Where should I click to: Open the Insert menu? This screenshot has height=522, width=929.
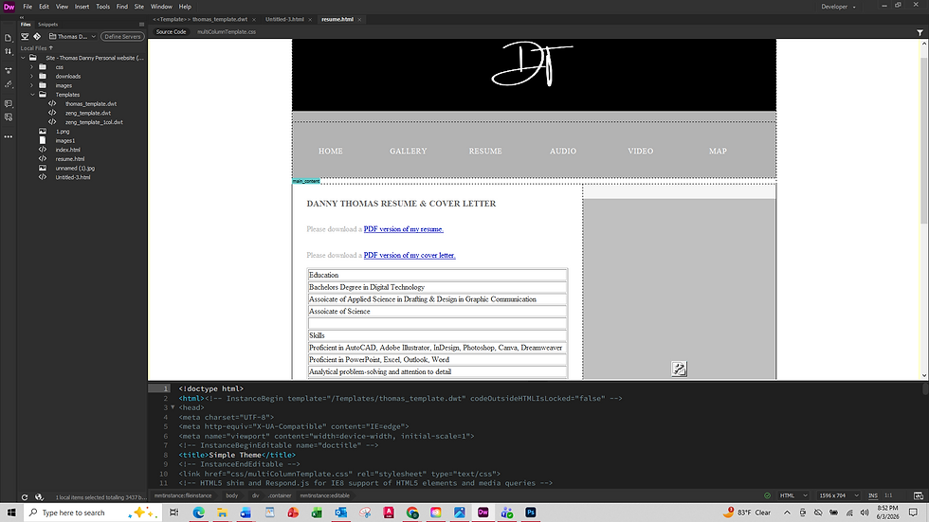(x=82, y=7)
